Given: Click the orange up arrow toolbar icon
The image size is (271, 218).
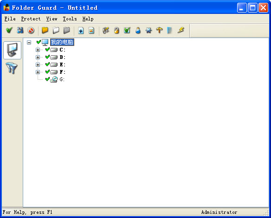Looking at the screenshot, I should click(x=159, y=31).
